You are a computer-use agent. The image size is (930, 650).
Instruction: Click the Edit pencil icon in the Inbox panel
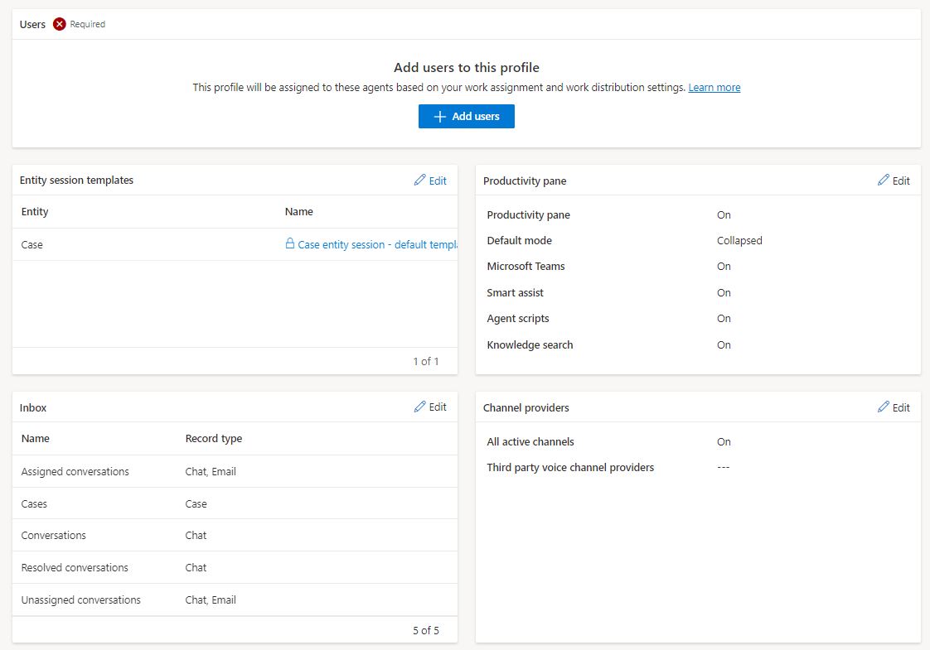(422, 407)
